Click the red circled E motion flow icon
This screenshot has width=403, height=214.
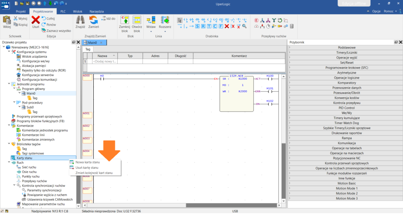256,20
